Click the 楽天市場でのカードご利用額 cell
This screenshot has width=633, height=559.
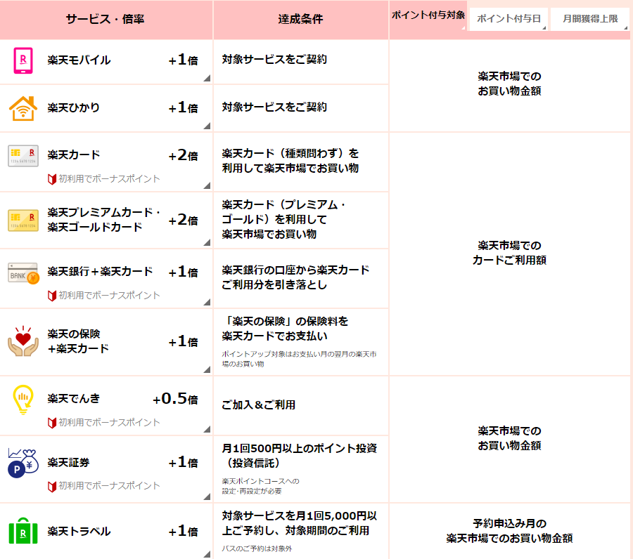(509, 253)
